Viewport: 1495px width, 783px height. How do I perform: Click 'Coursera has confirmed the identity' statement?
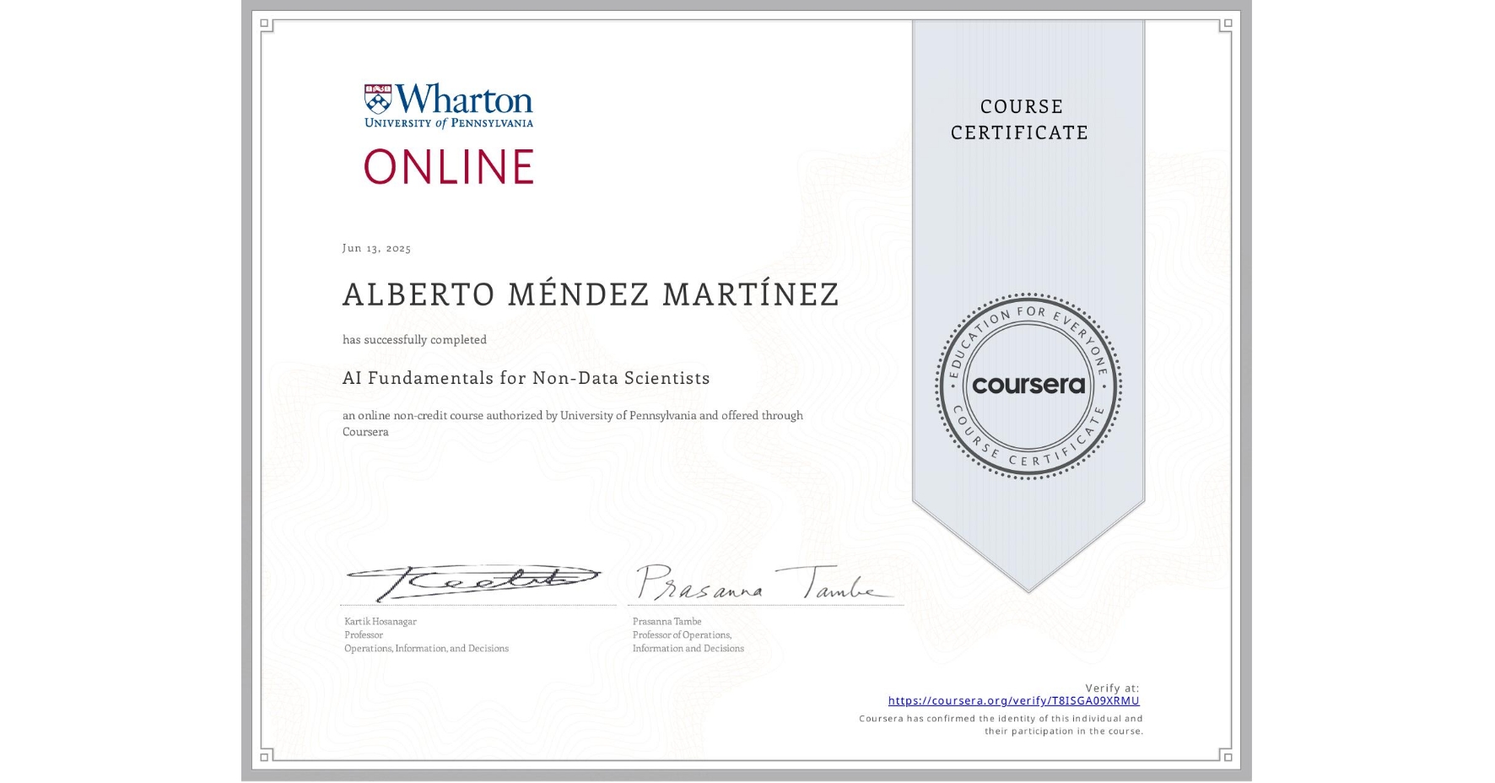coord(1001,725)
